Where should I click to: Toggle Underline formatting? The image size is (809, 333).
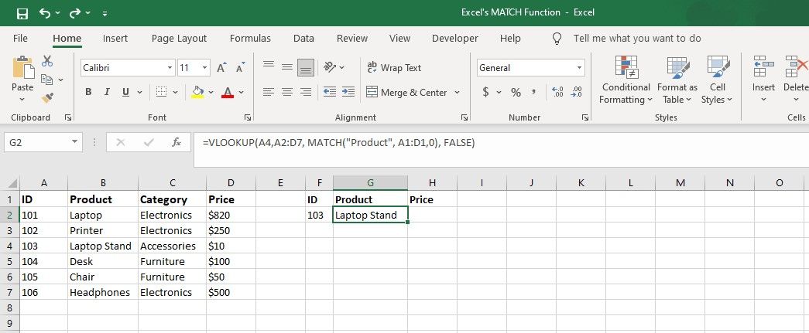[125, 92]
